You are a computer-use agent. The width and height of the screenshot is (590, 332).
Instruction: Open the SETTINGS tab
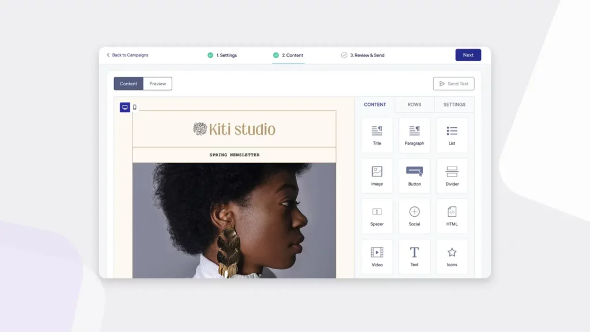point(454,105)
